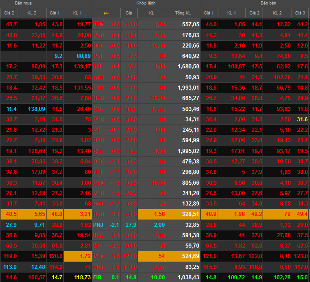Open the EIB stock symbol
This screenshot has width=310, height=282.
click(98, 277)
